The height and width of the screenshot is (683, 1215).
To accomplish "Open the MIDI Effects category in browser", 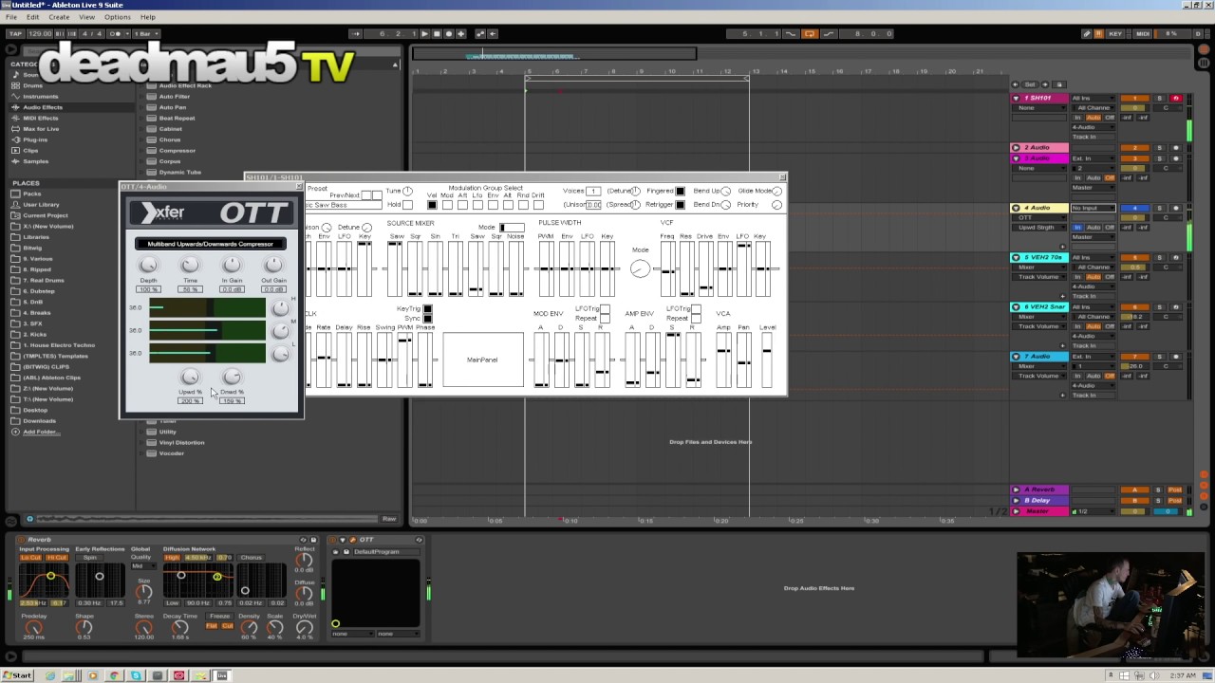I will (x=41, y=118).
